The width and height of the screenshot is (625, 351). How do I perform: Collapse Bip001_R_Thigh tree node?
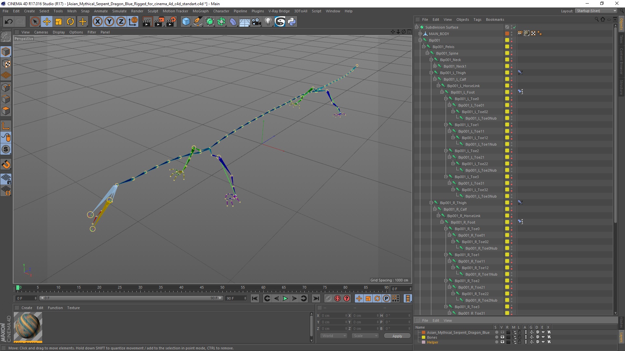[x=431, y=203]
